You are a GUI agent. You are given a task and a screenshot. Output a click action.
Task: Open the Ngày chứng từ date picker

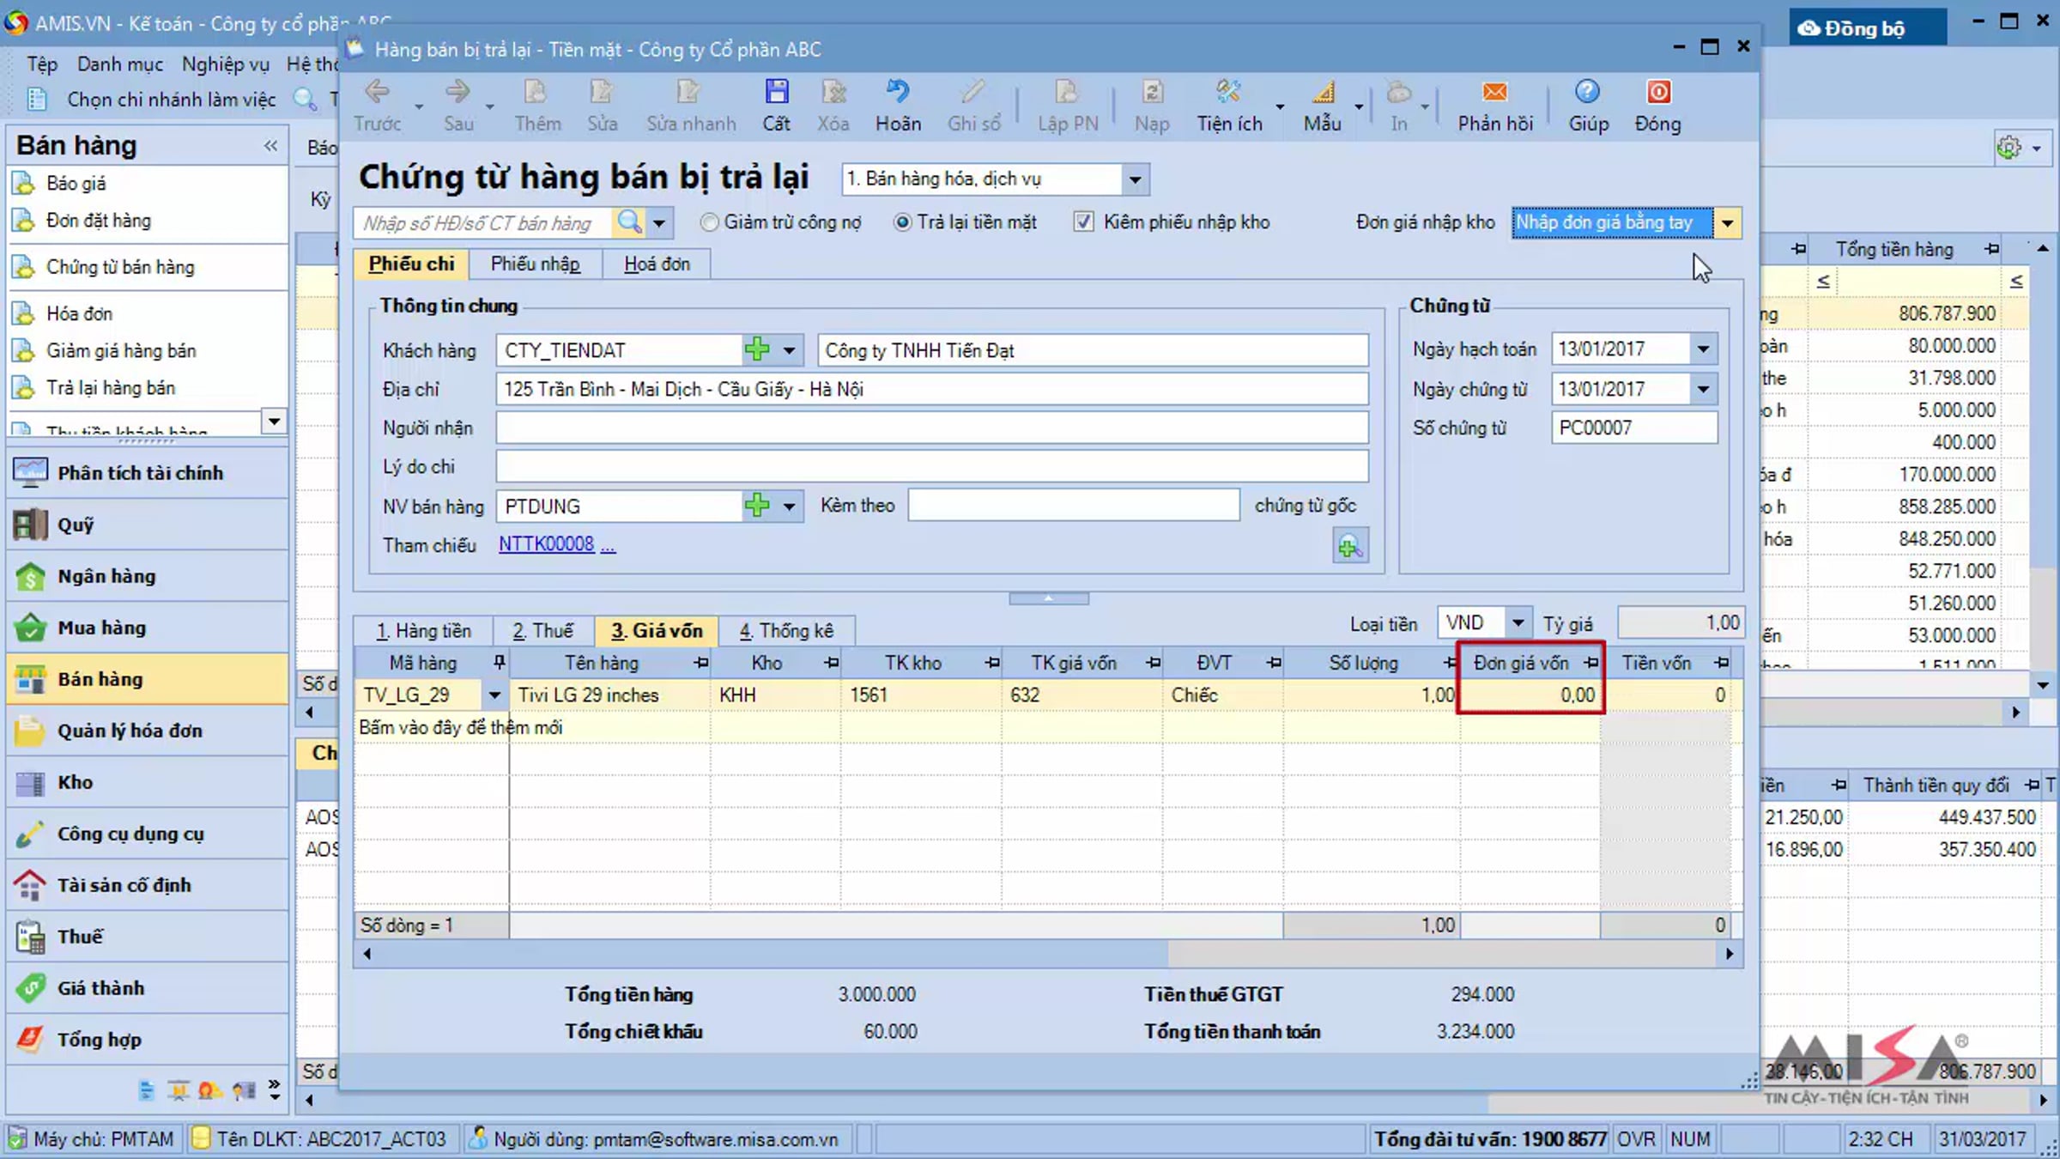click(x=1703, y=389)
